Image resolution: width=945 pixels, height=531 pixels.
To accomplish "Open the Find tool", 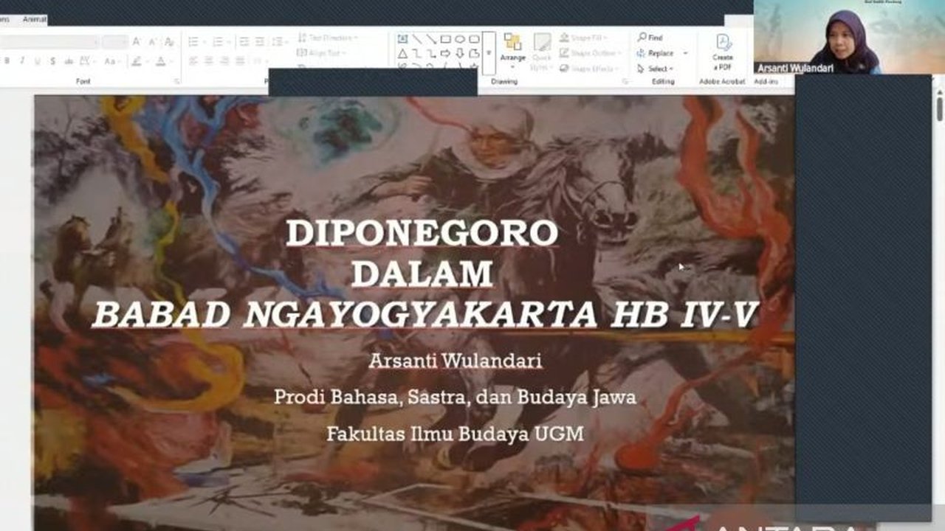I will (x=654, y=37).
